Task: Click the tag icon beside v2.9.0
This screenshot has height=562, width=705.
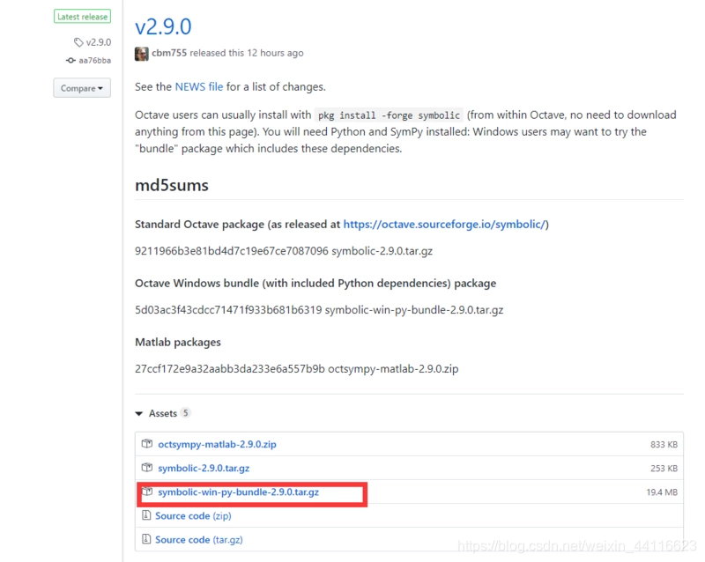Action: pyautogui.click(x=78, y=42)
